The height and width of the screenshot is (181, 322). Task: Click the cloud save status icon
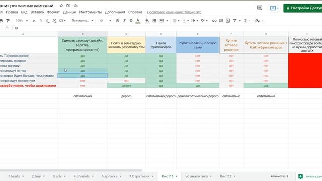tap(76, 6)
